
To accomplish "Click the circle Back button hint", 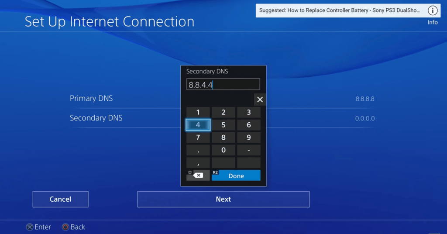I will coord(73,227).
